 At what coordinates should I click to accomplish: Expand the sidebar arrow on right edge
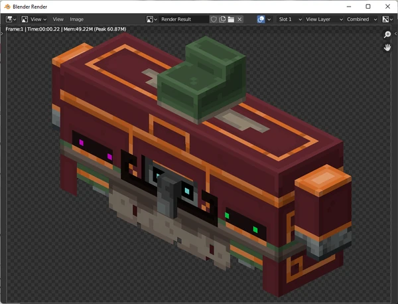[x=396, y=34]
